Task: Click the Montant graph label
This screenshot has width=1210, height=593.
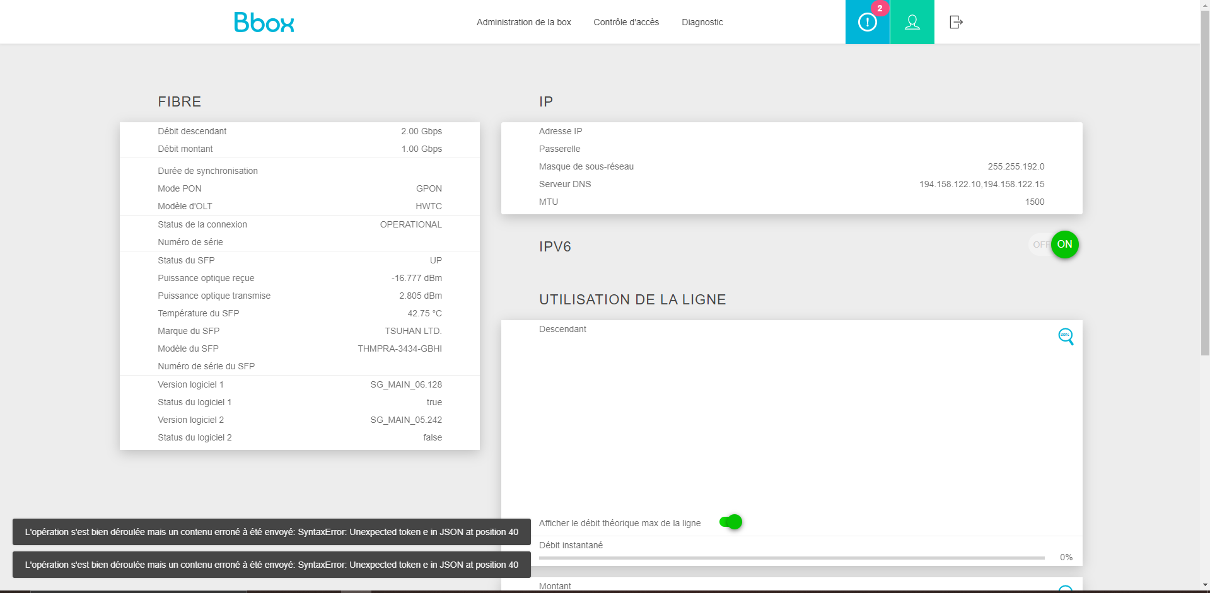Action: click(555, 586)
